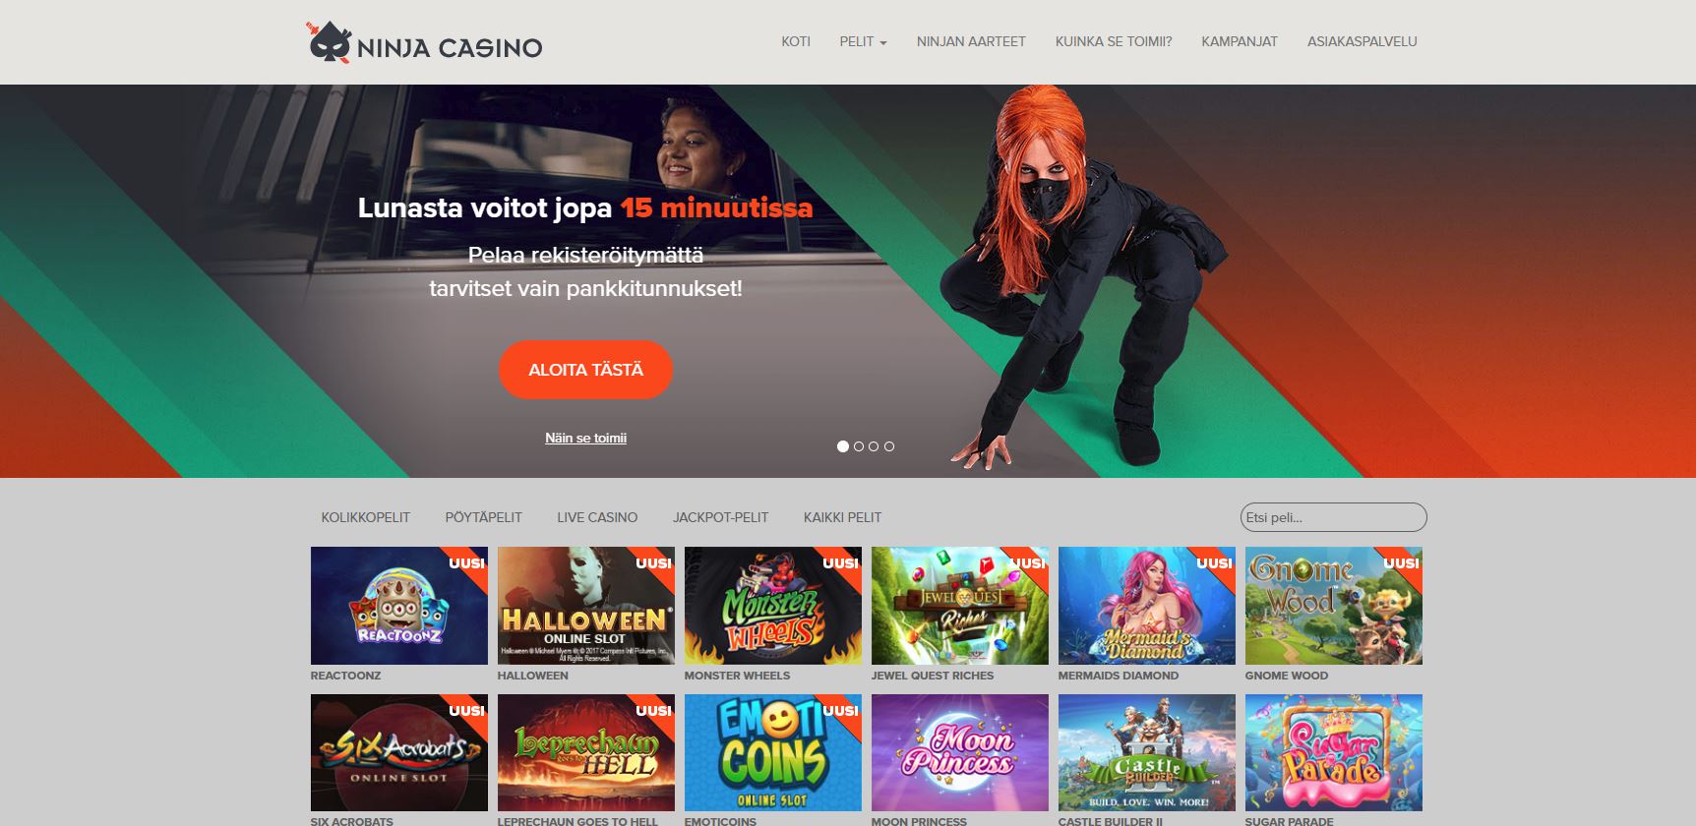The height and width of the screenshot is (826, 1696).
Task: Open the Reactoonz game thumbnail
Action: coord(398,606)
